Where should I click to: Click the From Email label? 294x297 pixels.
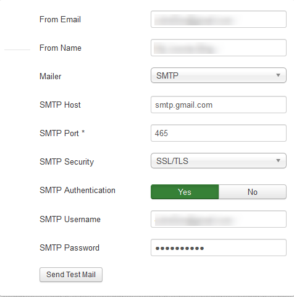coord(60,19)
